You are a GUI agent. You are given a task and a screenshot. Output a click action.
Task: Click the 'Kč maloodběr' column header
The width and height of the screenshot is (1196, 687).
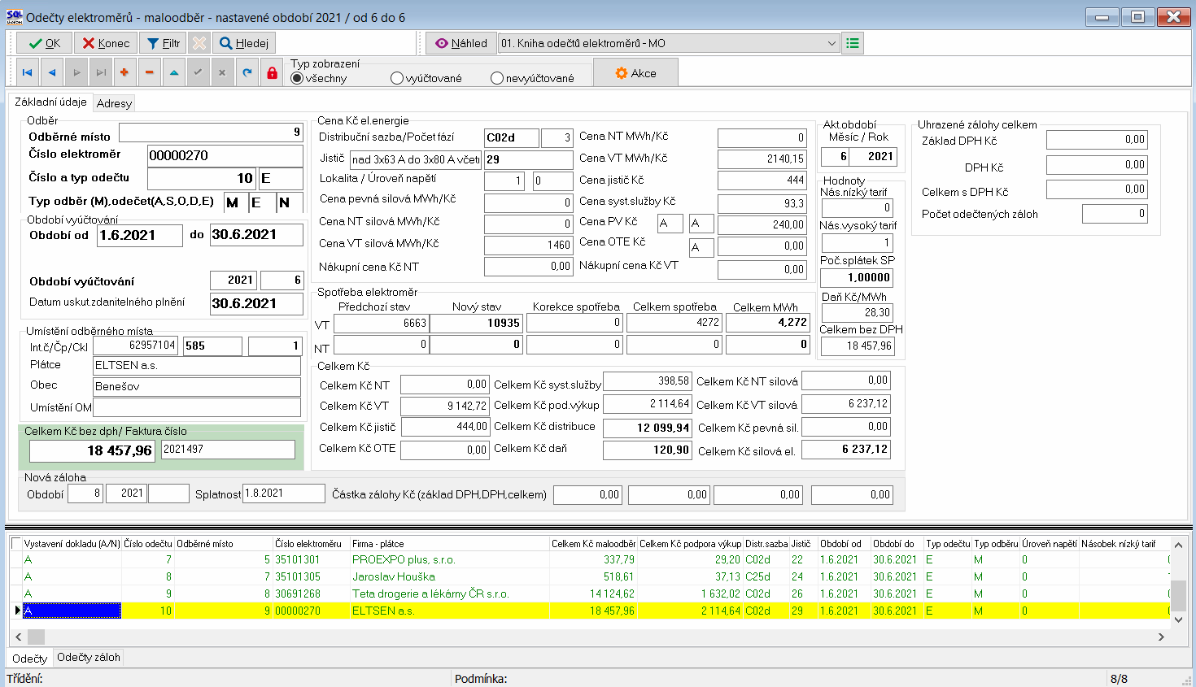pyautogui.click(x=593, y=543)
